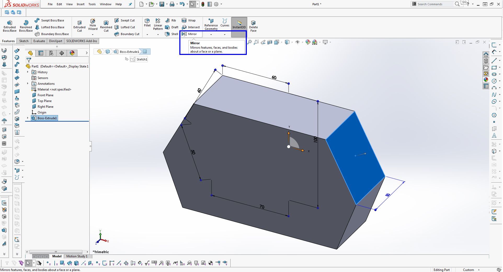This screenshot has width=503, height=272.
Task: Open the File menu
Action: pos(50,4)
